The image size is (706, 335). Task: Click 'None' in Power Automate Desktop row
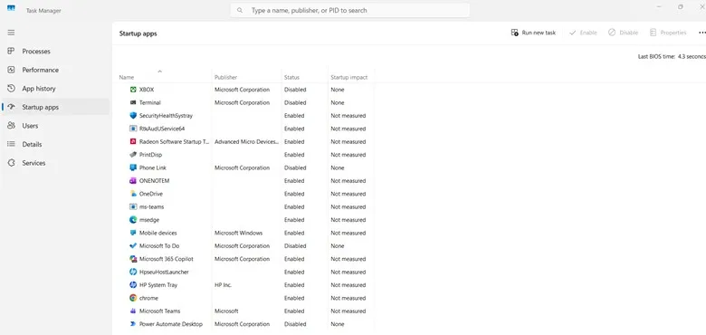tap(338, 324)
